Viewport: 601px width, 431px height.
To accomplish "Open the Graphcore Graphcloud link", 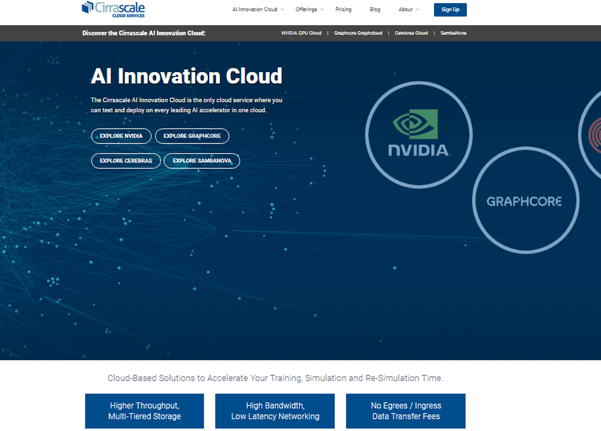I will [x=358, y=33].
